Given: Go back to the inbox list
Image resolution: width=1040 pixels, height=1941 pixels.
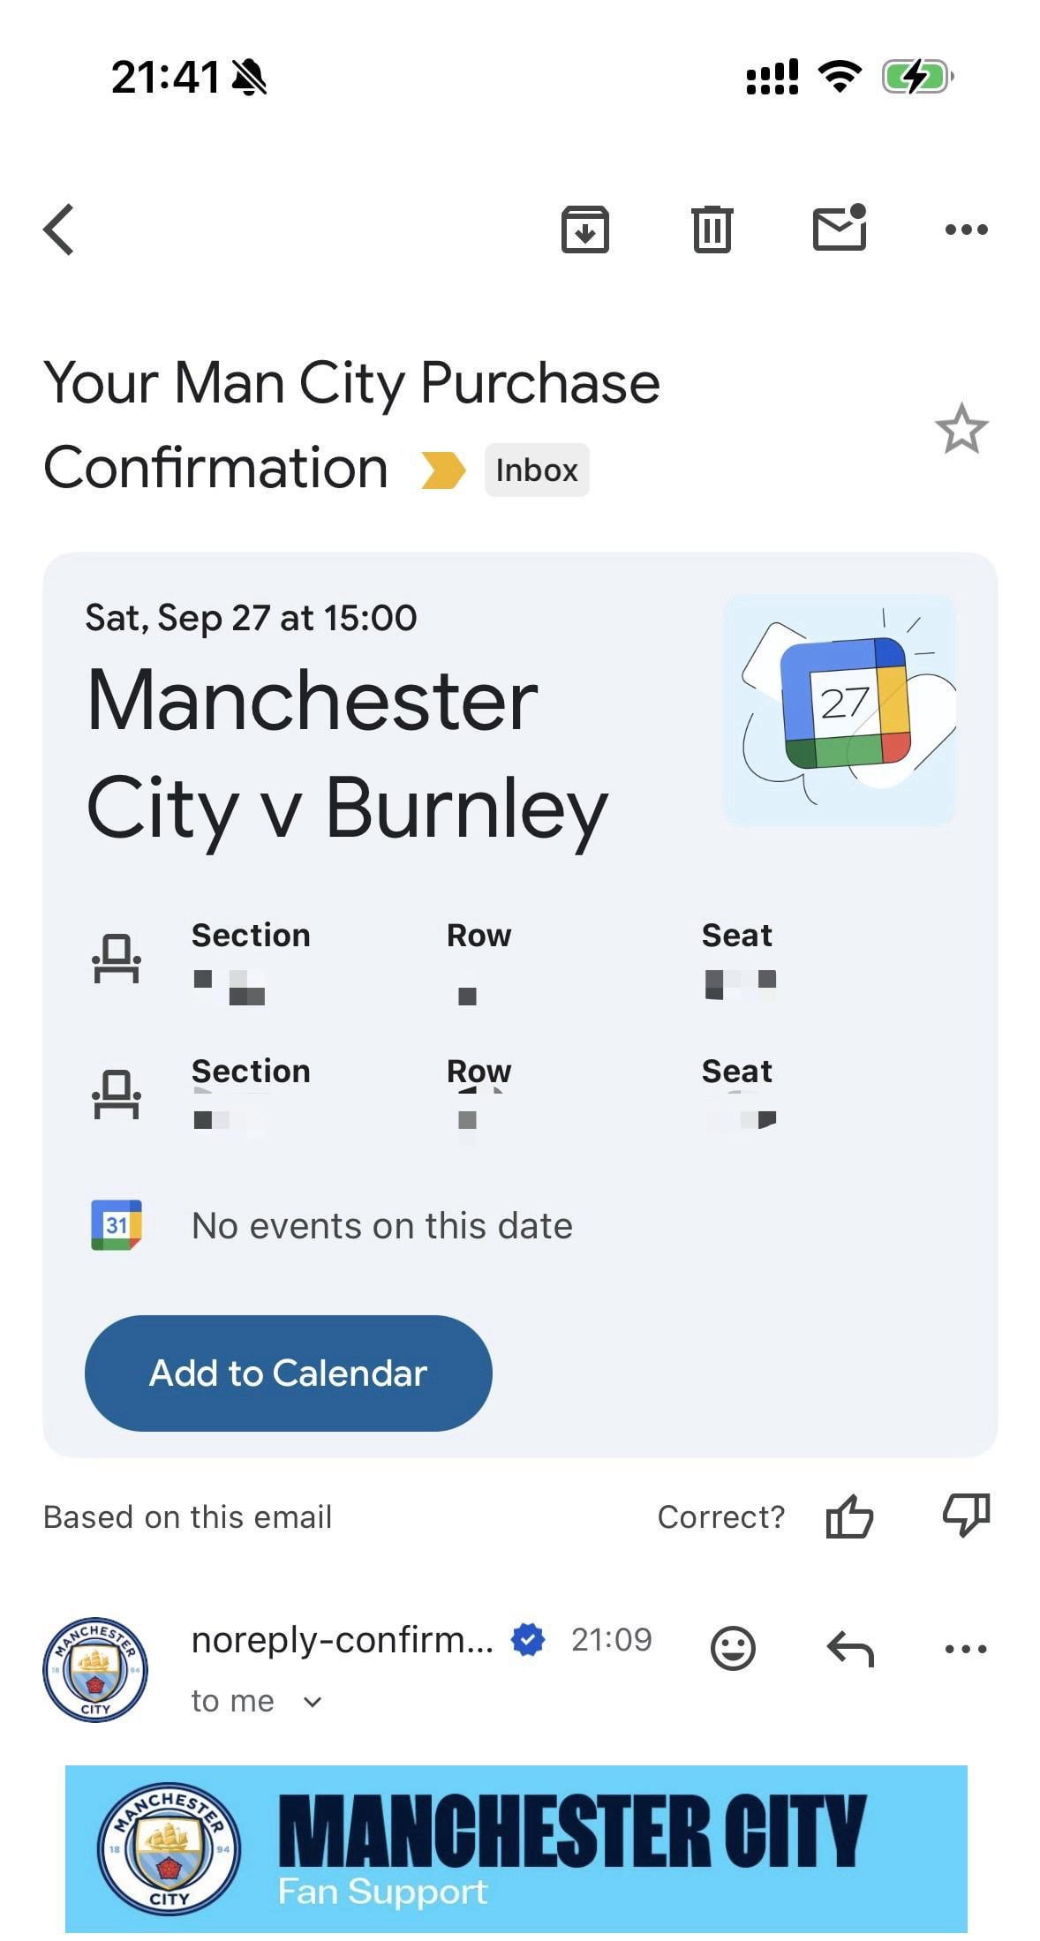Looking at the screenshot, I should coord(58,229).
